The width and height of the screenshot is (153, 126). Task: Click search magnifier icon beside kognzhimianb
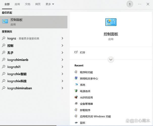click(4, 60)
